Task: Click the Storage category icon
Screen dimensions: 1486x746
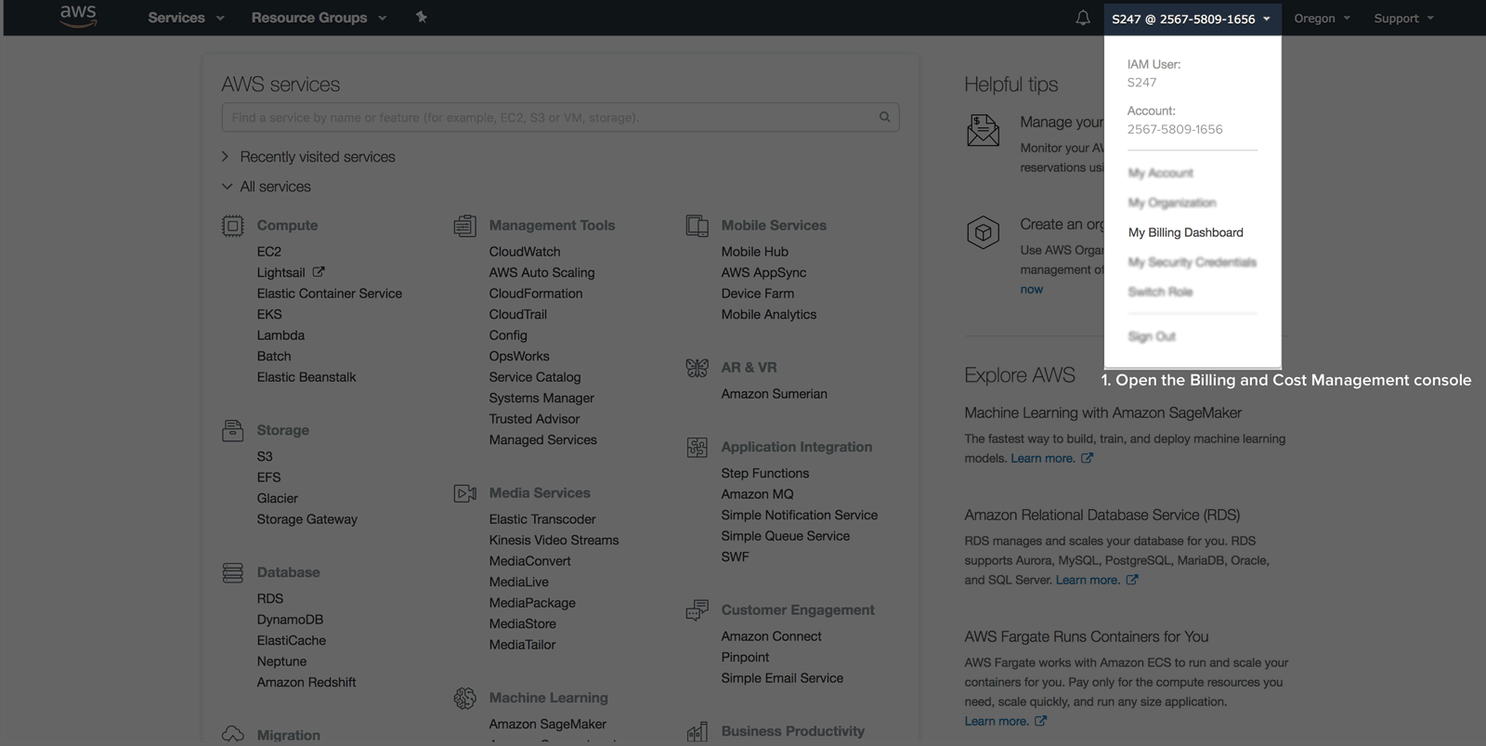Action: coord(233,431)
